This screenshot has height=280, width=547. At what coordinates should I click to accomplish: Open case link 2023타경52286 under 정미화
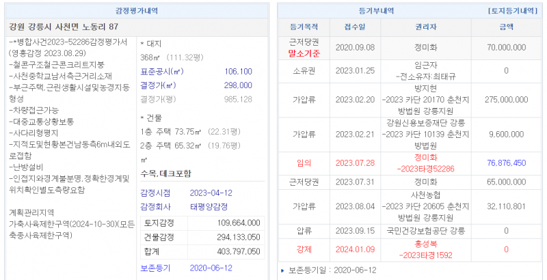point(425,168)
